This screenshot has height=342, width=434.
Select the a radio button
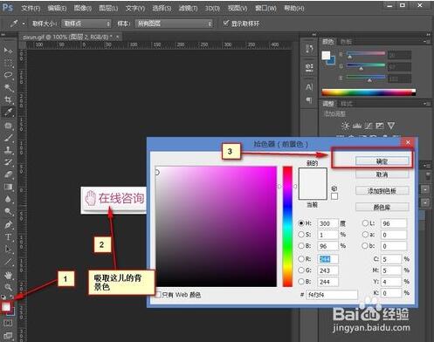tap(365, 235)
